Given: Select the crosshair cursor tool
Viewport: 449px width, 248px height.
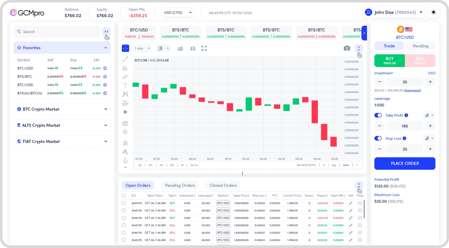Looking at the screenshot, I should pyautogui.click(x=125, y=48).
